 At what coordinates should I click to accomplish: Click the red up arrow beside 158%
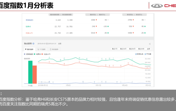(96, 20)
